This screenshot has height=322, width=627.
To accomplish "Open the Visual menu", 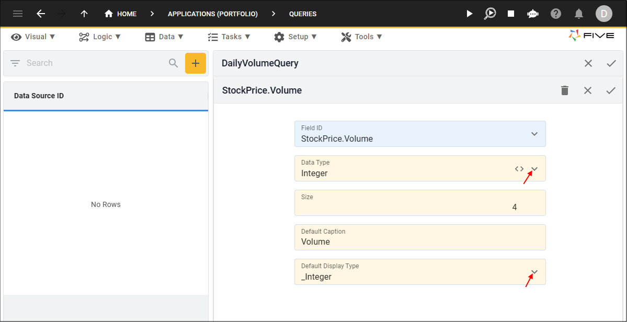I will (x=33, y=37).
